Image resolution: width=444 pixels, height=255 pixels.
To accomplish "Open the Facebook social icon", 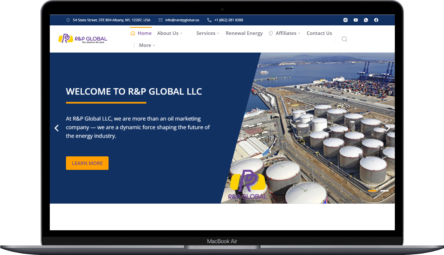I will [x=376, y=20].
